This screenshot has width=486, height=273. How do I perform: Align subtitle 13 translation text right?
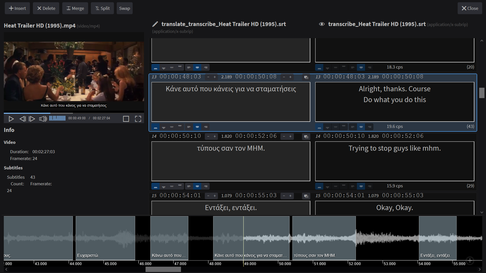click(206, 127)
